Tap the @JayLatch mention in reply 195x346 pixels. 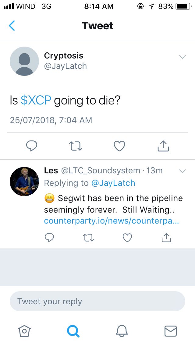113,183
